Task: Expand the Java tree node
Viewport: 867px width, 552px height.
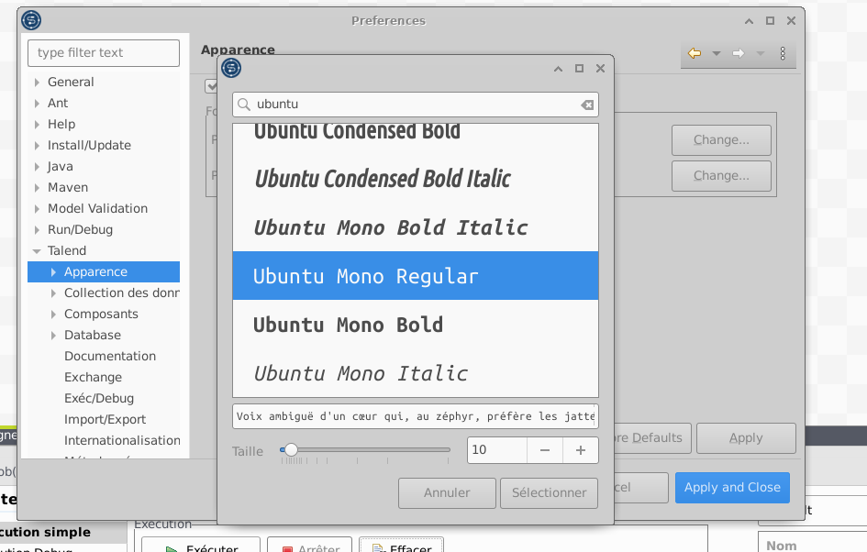Action: [37, 166]
